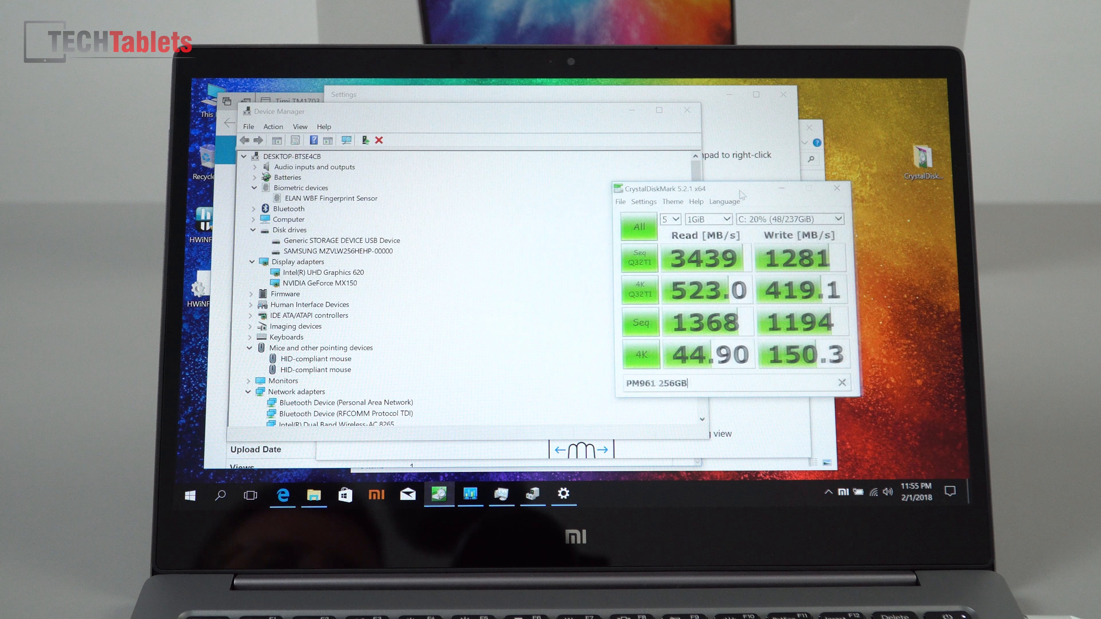Scan for hardware changes using the monitor icon

click(x=347, y=140)
